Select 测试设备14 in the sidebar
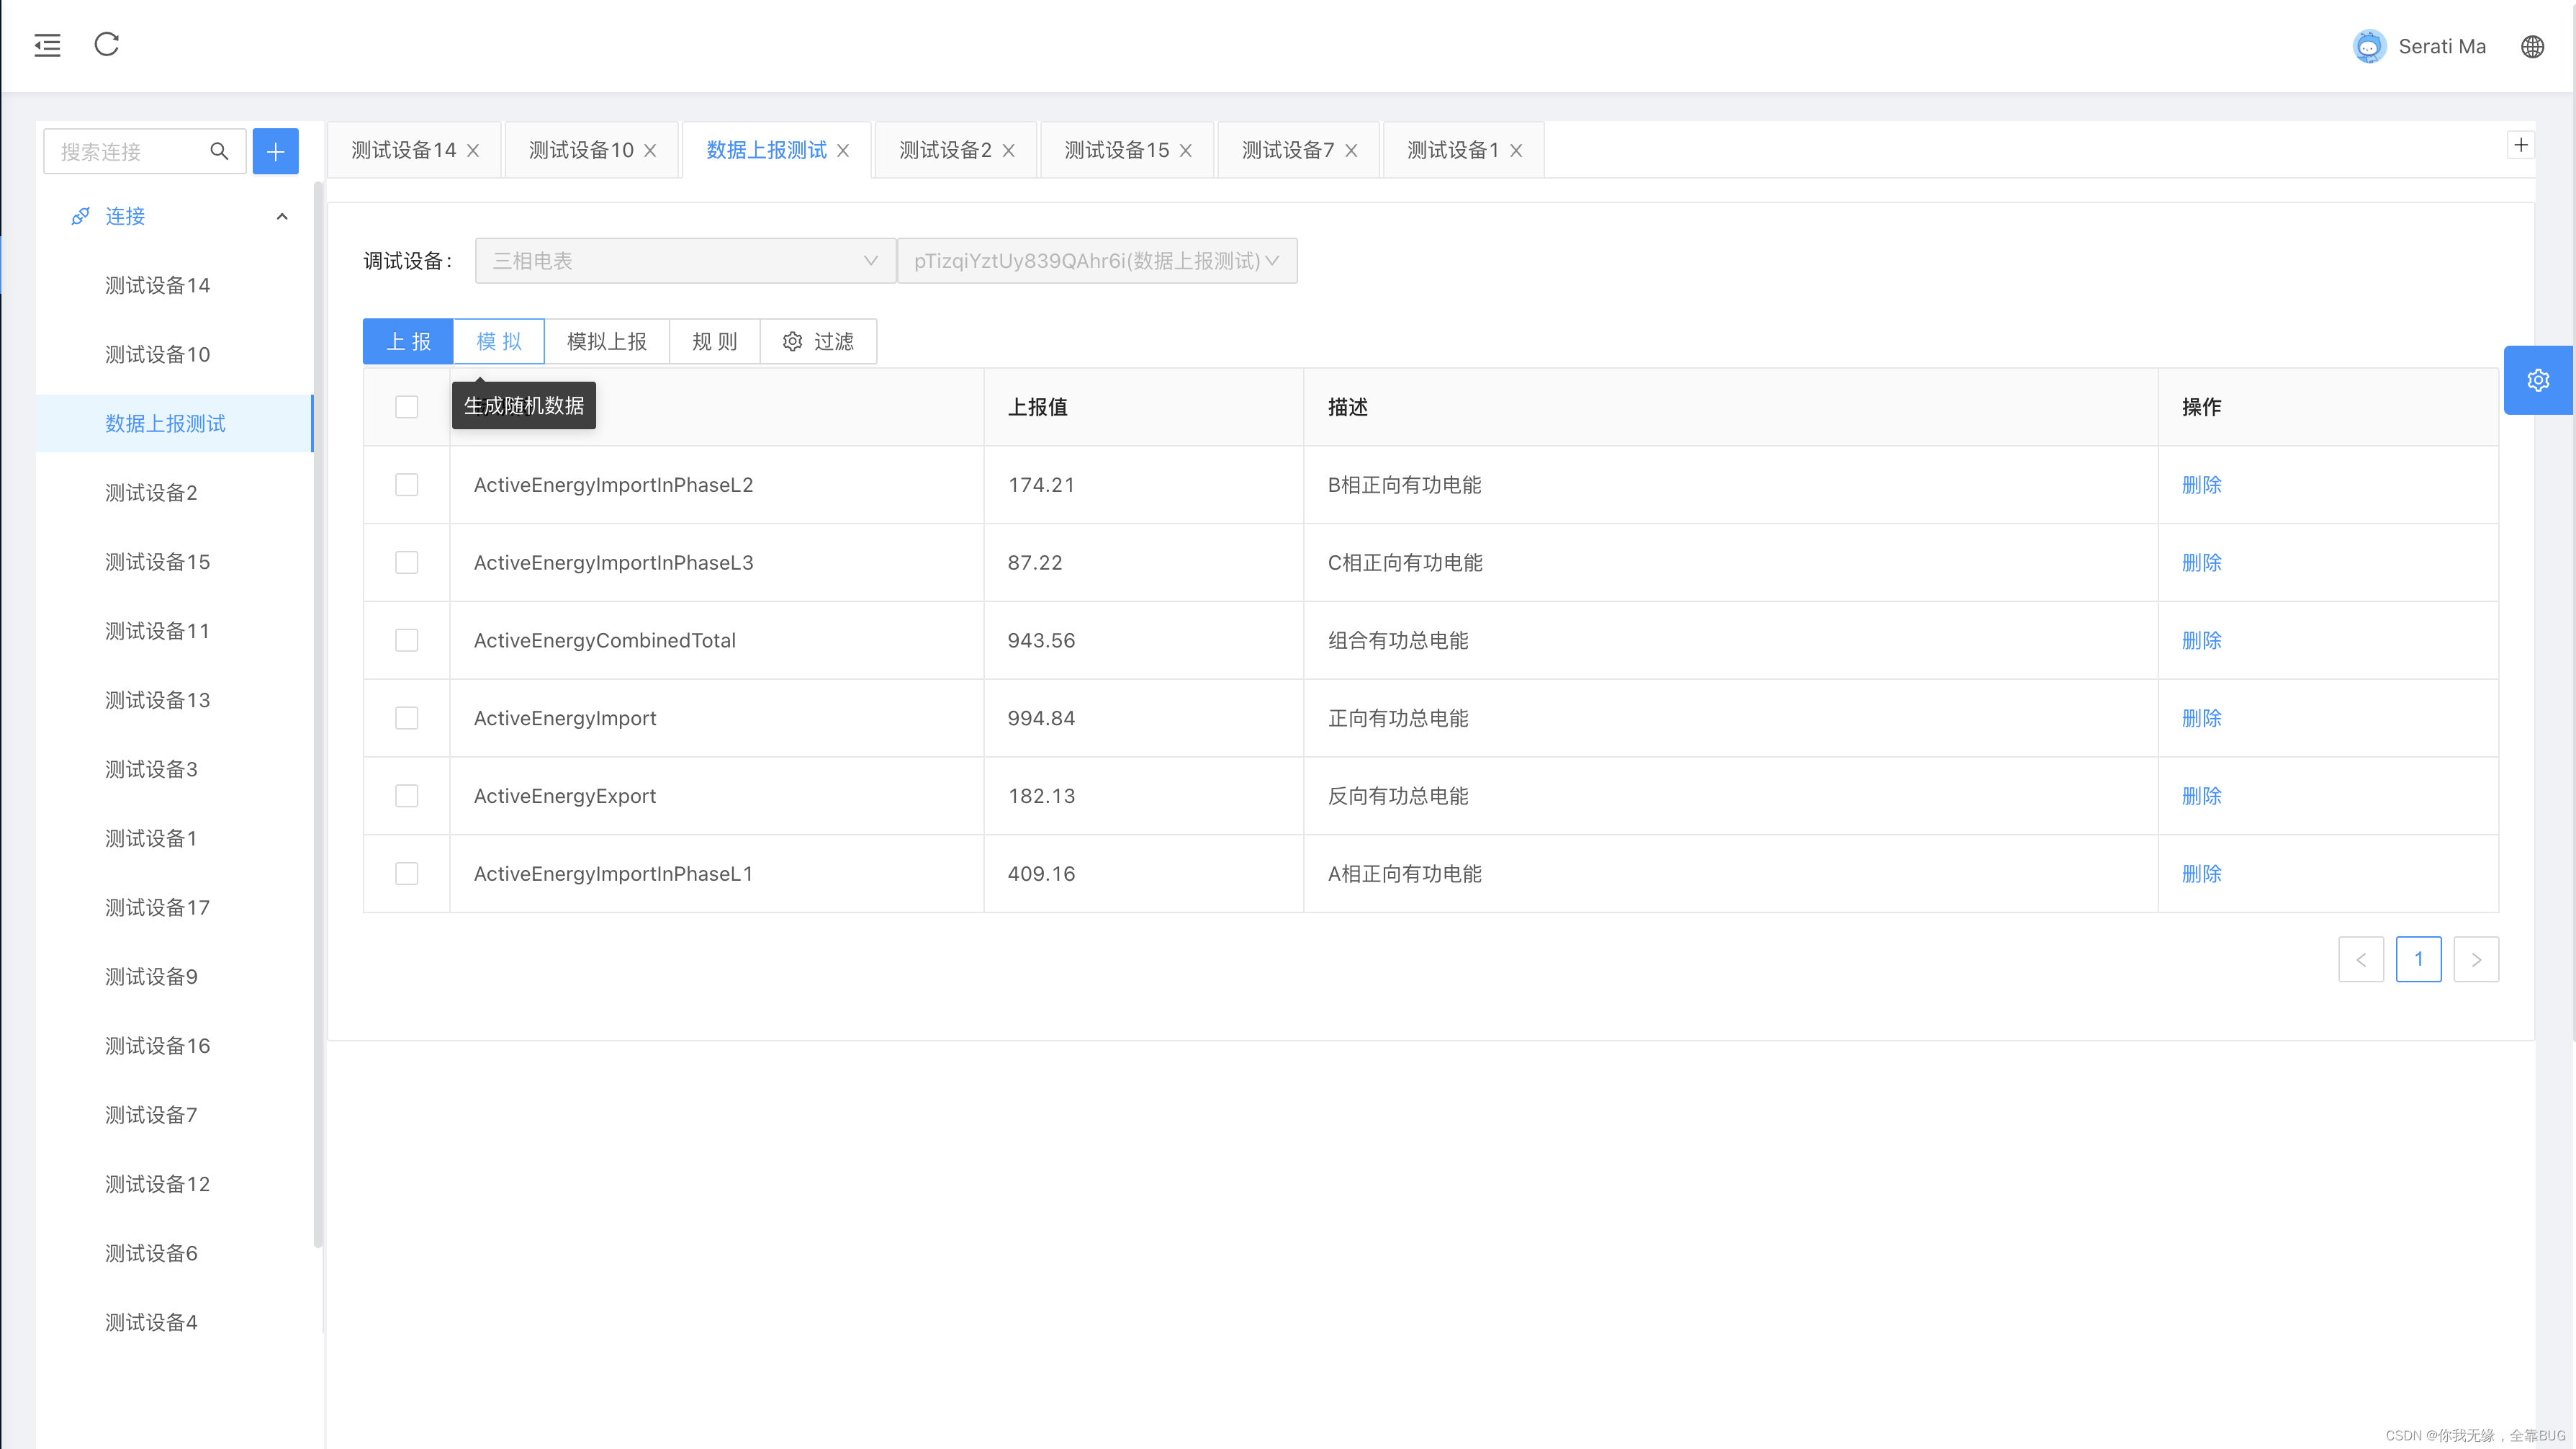The image size is (2576, 1449). pyautogui.click(x=174, y=285)
